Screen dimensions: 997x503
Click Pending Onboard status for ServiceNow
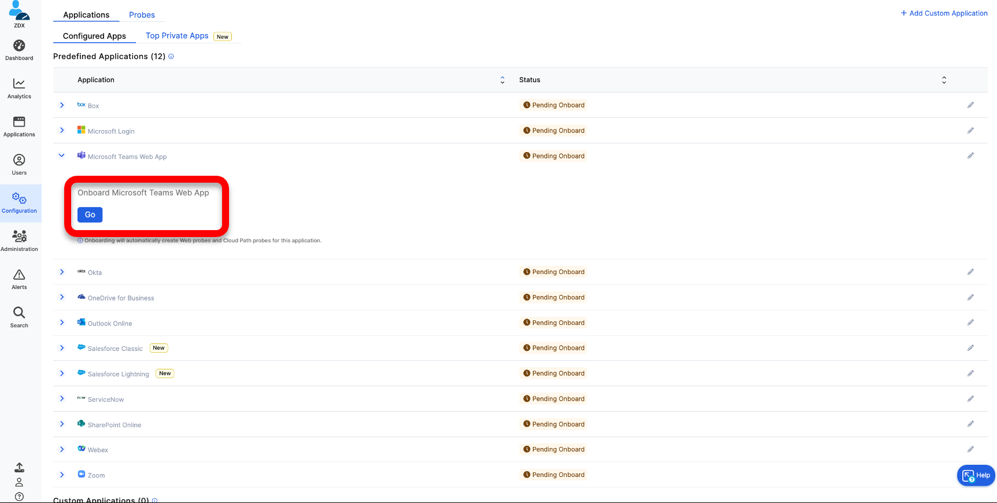pos(554,399)
